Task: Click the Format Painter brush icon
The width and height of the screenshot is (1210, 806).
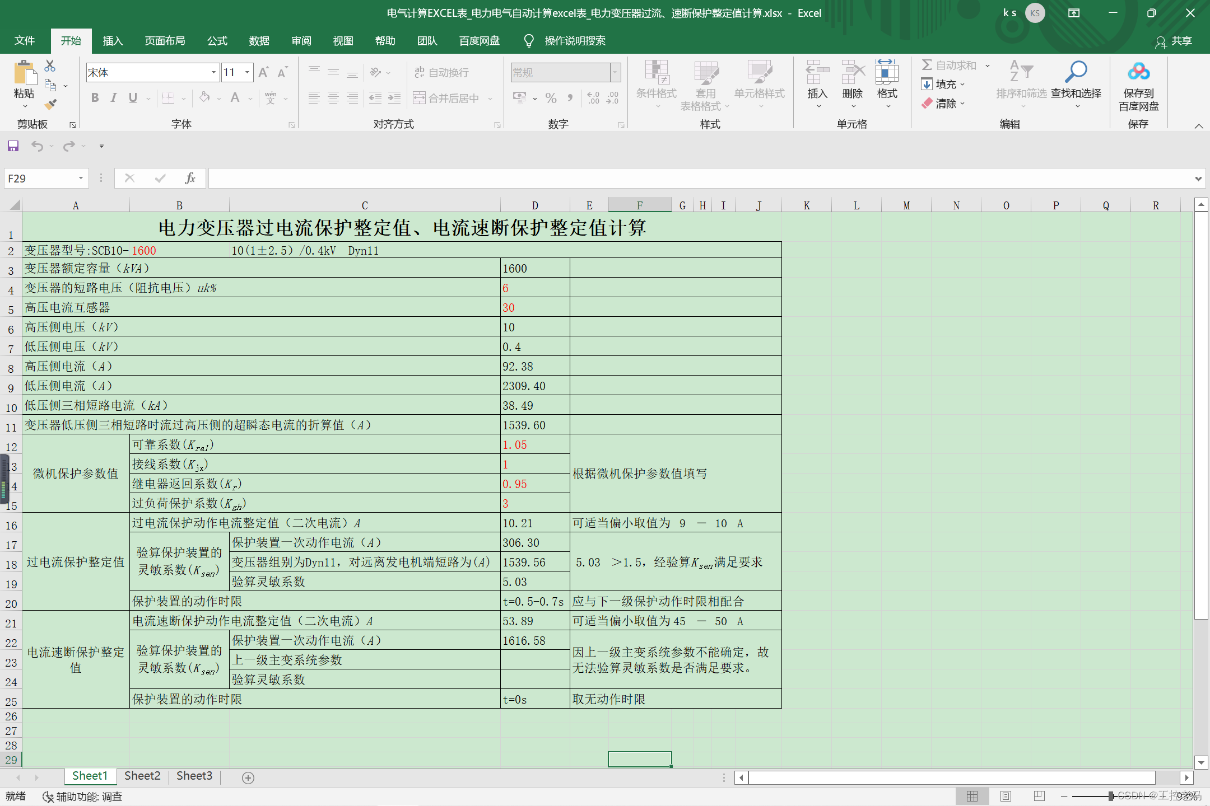Action: tap(50, 104)
